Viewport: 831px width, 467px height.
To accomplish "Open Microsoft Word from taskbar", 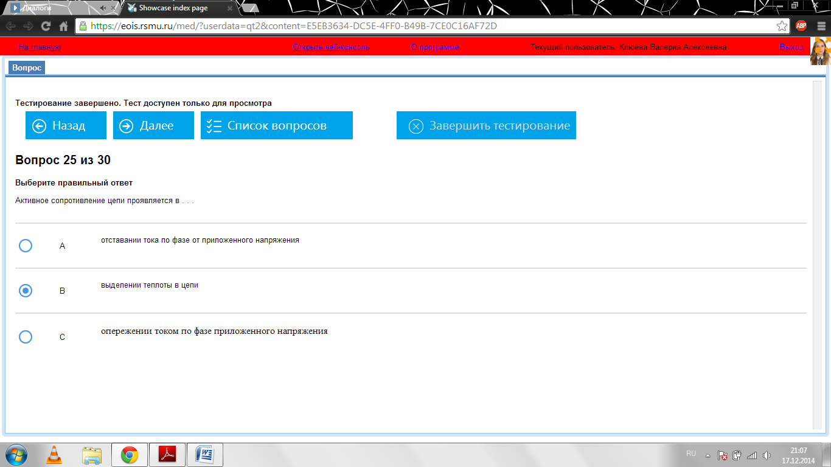I will 205,454.
